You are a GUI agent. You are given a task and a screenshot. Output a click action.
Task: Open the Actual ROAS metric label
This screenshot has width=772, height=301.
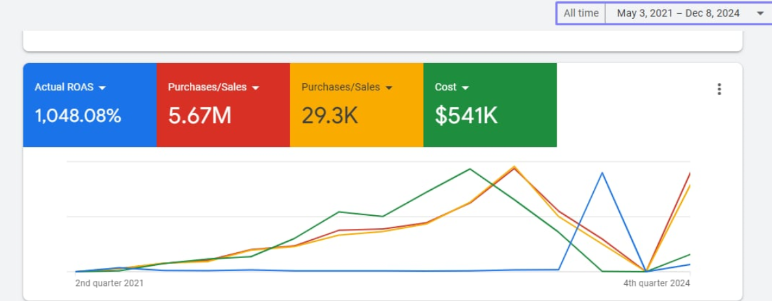tap(64, 87)
